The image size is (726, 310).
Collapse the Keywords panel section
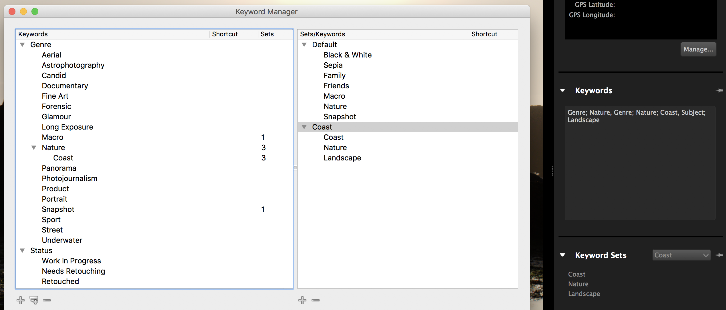pyautogui.click(x=563, y=91)
